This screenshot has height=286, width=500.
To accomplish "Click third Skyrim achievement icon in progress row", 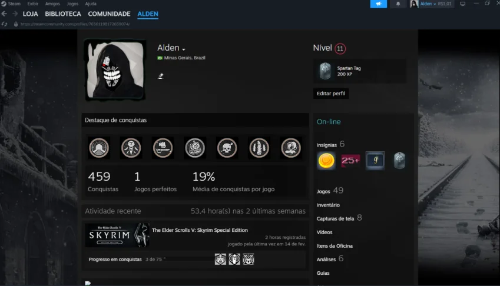I will tap(249, 260).
